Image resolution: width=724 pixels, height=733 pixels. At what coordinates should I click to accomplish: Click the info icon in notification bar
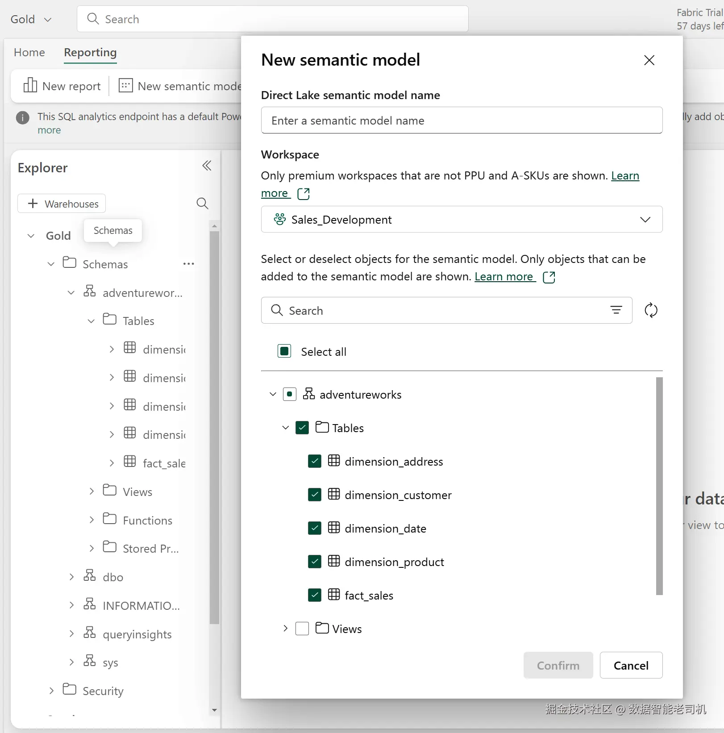tap(23, 118)
